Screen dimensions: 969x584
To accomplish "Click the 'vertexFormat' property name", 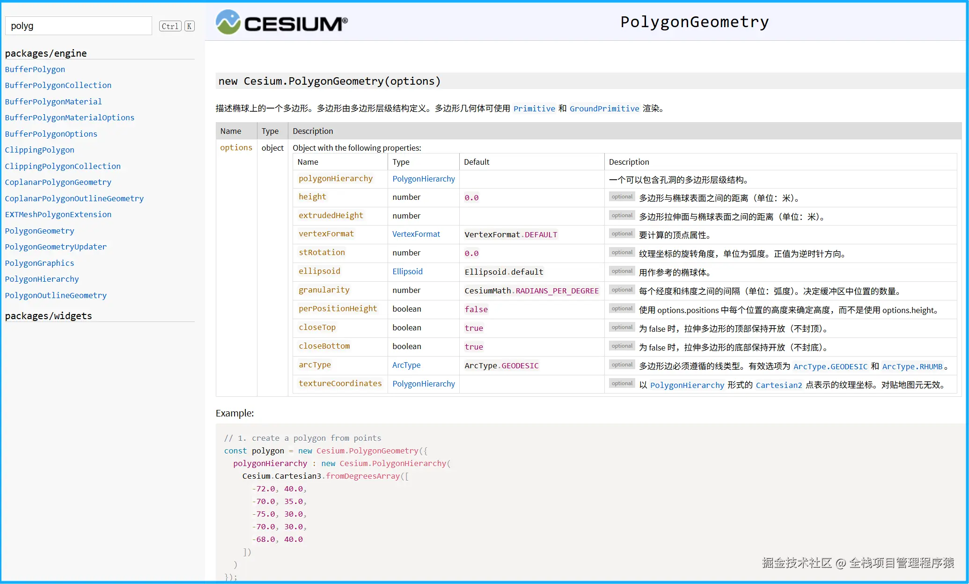I will pyautogui.click(x=326, y=234).
